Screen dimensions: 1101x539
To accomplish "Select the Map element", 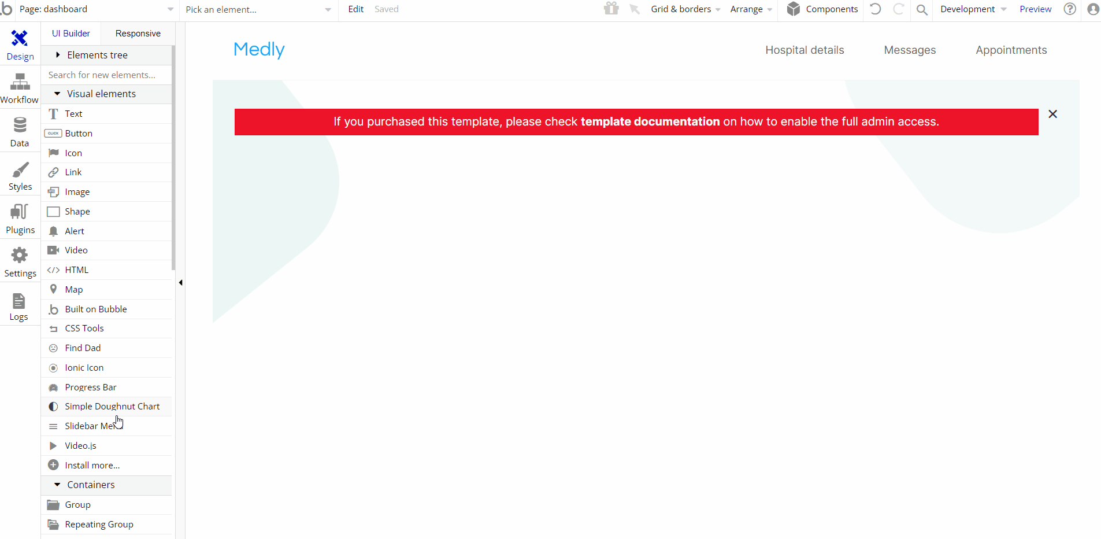I will 106,290.
